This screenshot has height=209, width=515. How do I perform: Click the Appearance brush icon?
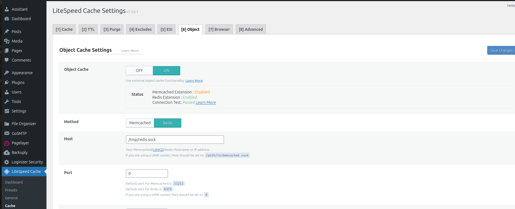(x=7, y=73)
